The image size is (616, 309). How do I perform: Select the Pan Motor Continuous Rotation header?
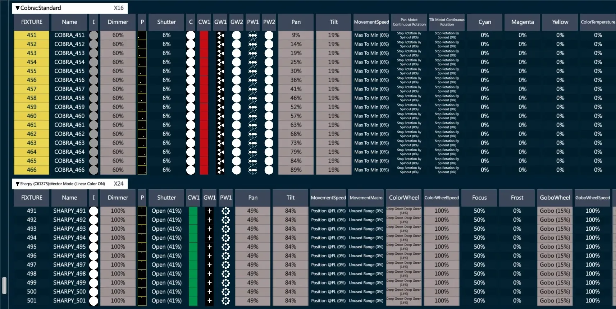(409, 22)
